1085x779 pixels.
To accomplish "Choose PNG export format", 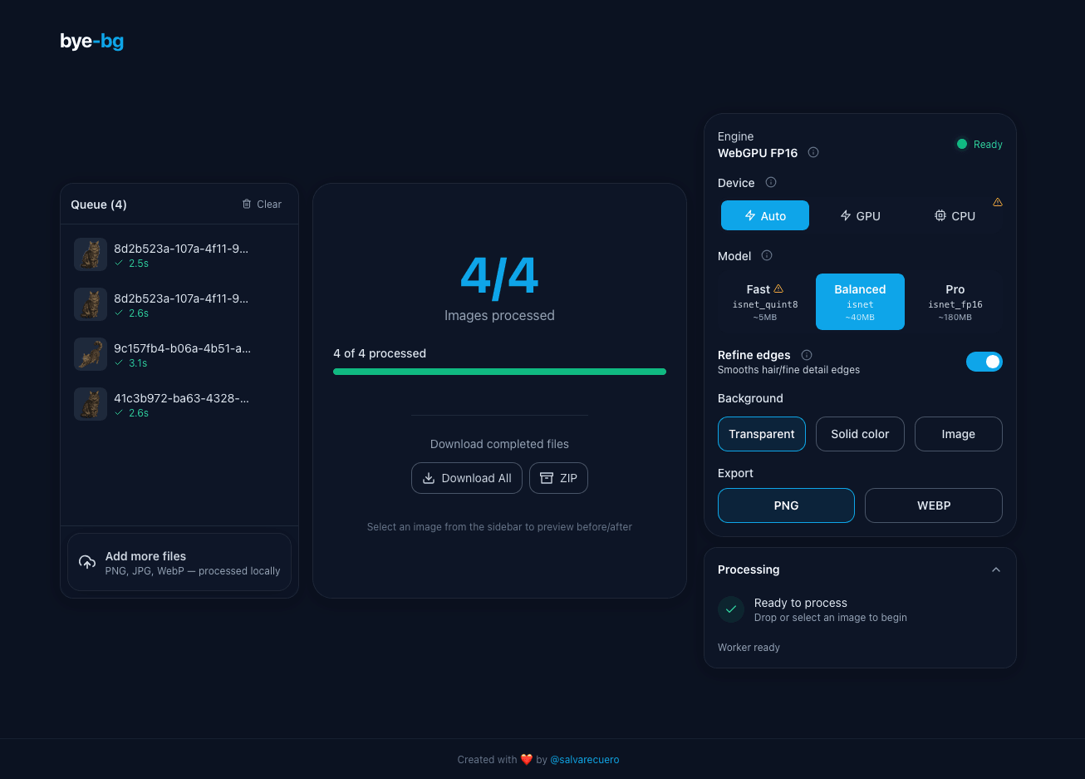I will (786, 505).
